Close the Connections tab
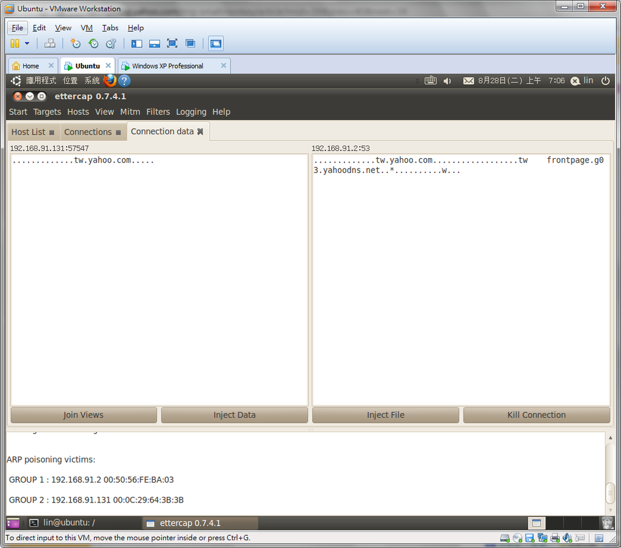The height and width of the screenshot is (548, 621). [x=118, y=133]
